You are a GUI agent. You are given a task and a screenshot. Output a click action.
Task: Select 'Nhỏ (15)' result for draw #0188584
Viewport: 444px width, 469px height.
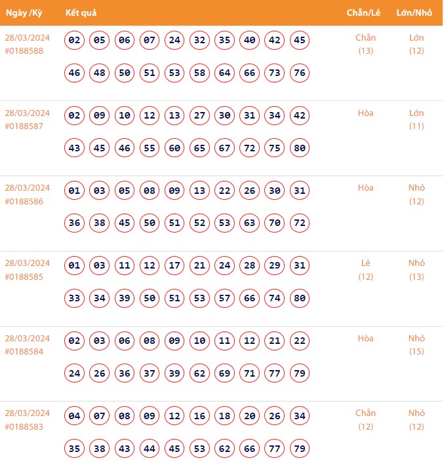[416, 345]
